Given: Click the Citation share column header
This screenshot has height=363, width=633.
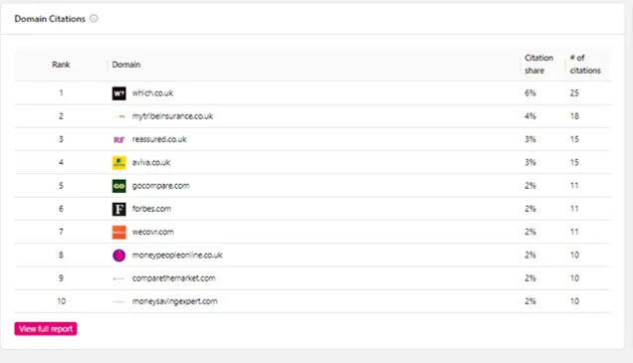Looking at the screenshot, I should pyautogui.click(x=538, y=64).
